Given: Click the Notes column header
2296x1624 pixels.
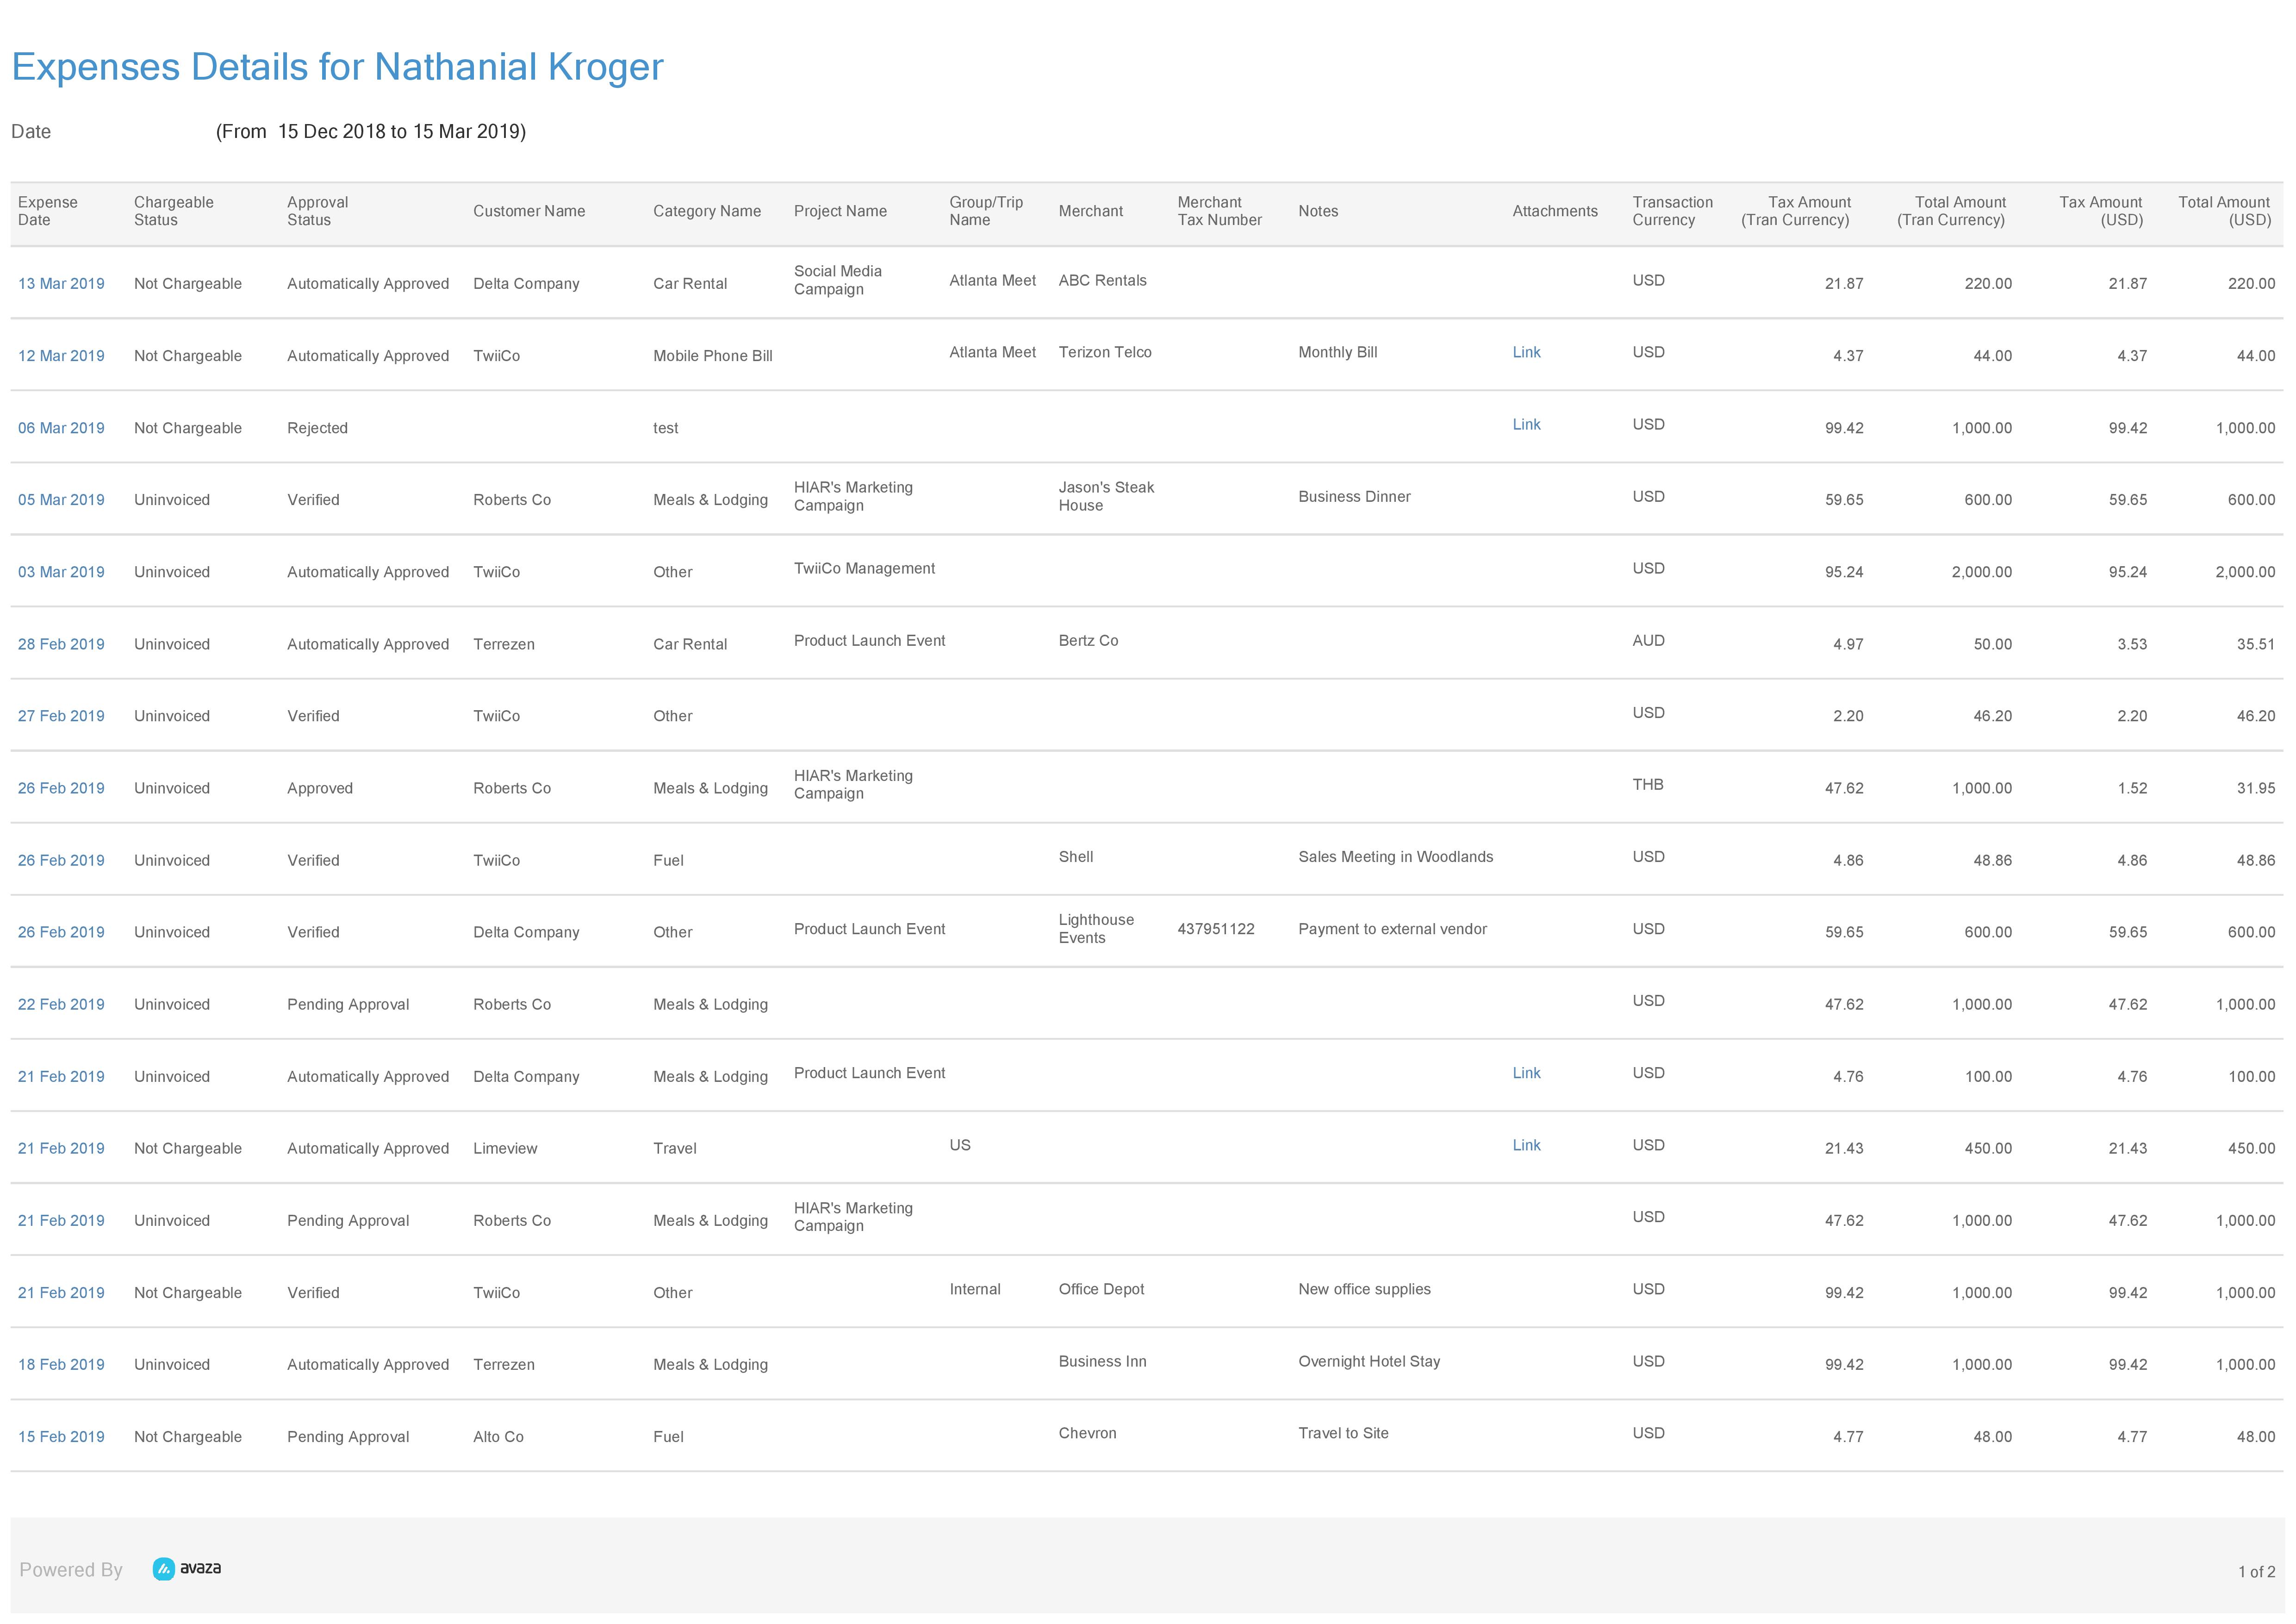Looking at the screenshot, I should click(x=1318, y=211).
